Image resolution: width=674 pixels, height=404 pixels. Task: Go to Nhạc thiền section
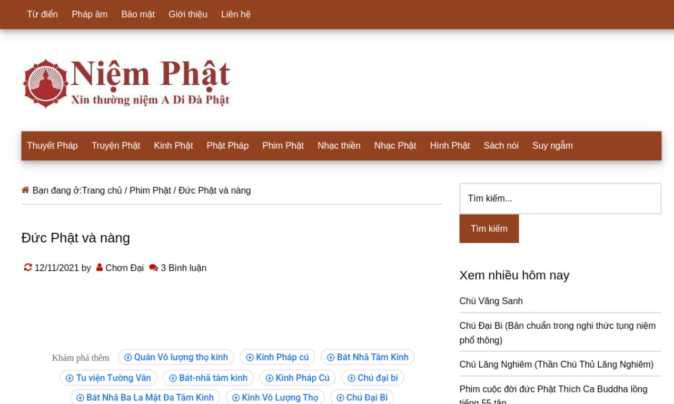[x=339, y=146]
